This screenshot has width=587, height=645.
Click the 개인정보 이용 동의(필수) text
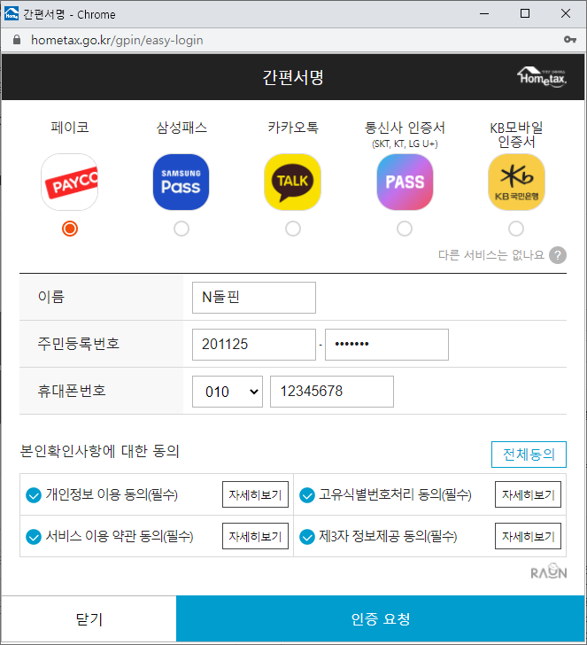tap(112, 494)
